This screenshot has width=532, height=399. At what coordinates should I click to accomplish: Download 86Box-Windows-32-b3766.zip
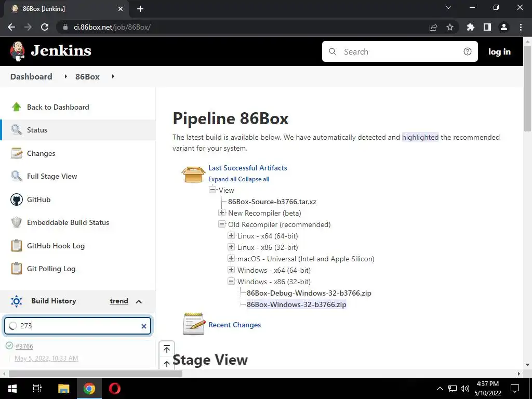[297, 304]
